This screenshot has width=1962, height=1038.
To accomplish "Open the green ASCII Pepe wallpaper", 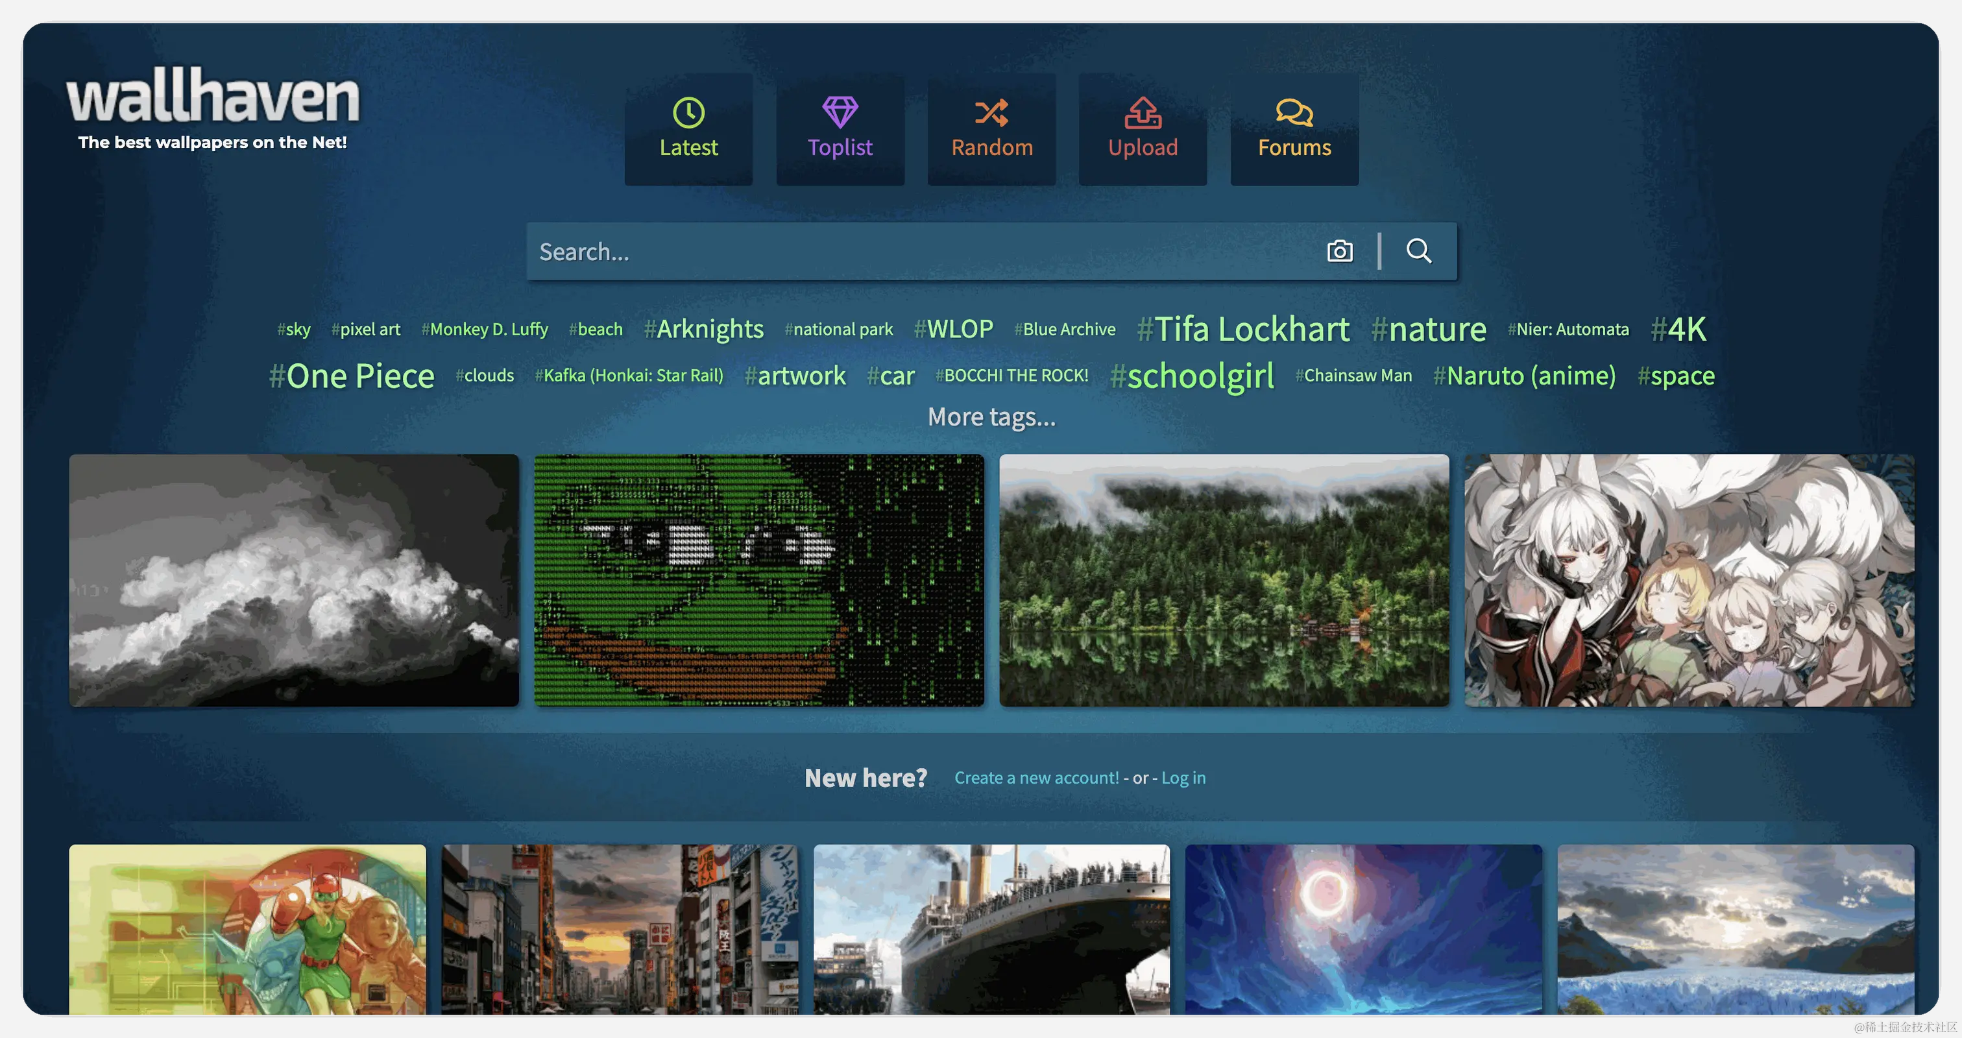I will (x=758, y=580).
